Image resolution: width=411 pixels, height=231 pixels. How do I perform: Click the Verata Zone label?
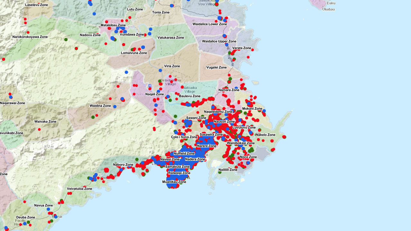pyautogui.click(x=242, y=48)
